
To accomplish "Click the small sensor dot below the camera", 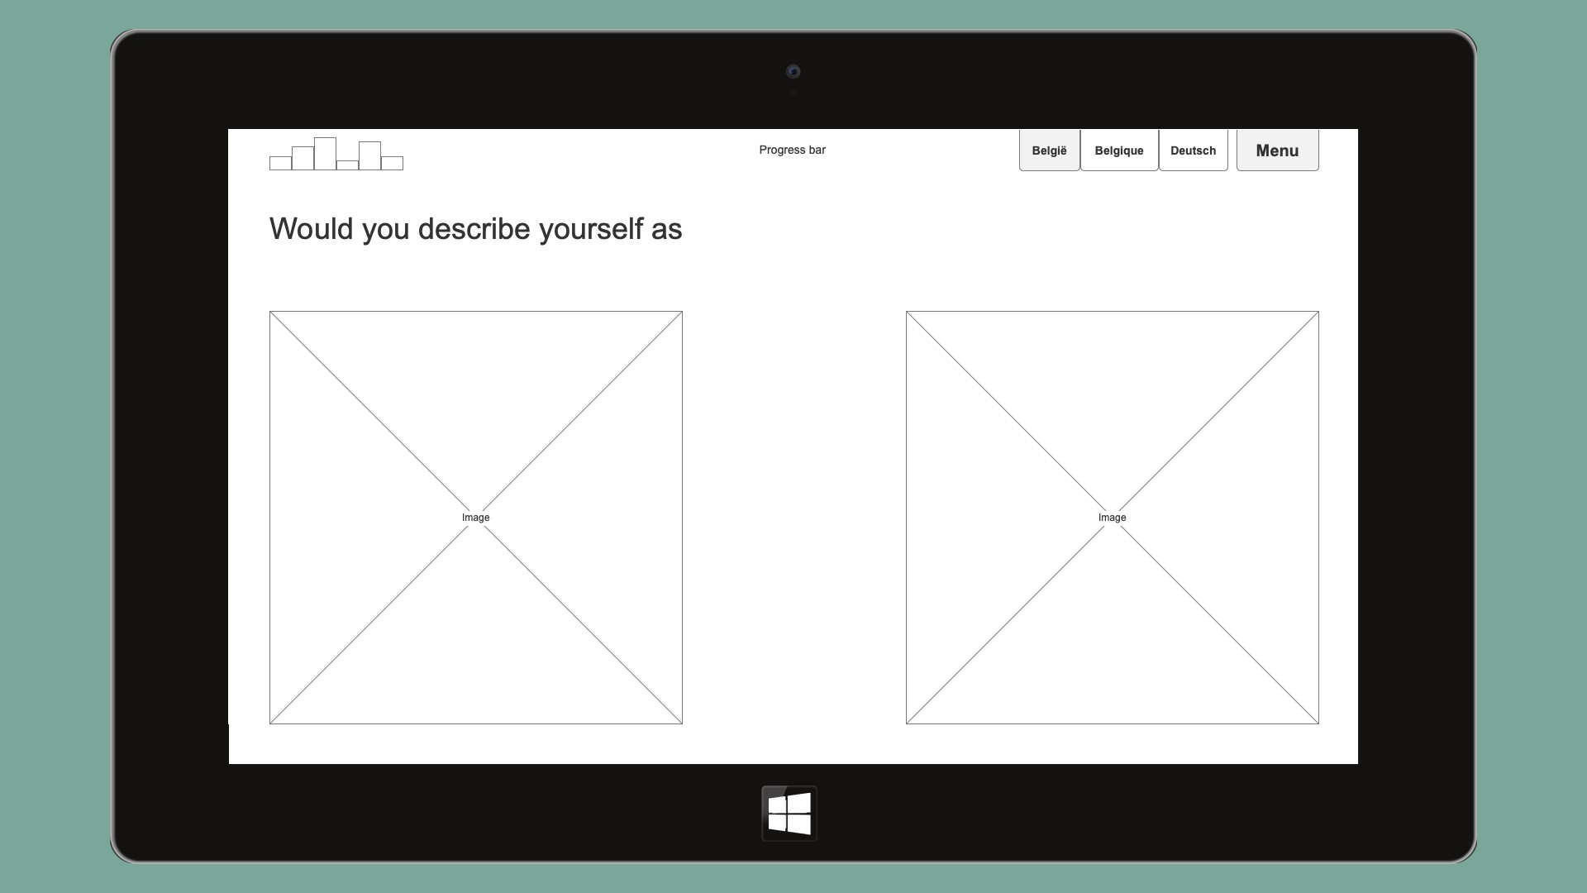I will (x=793, y=93).
